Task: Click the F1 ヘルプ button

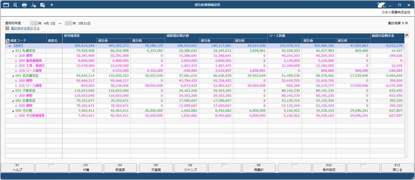Action: click(18, 168)
